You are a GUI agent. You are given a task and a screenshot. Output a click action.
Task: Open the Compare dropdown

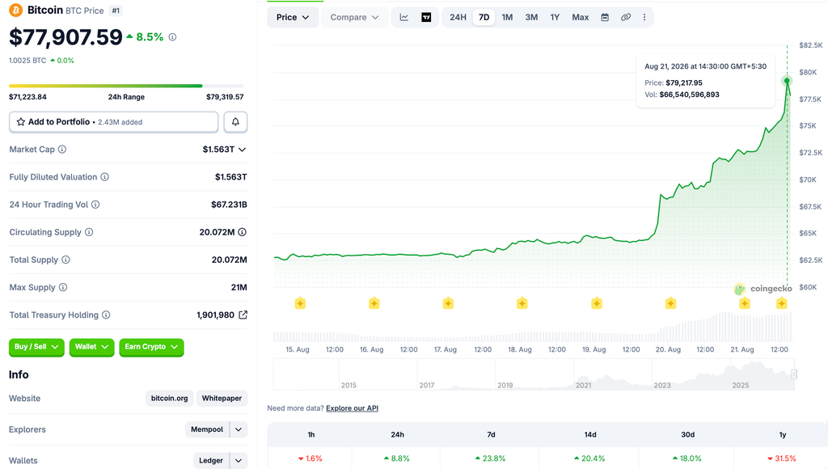pyautogui.click(x=354, y=18)
